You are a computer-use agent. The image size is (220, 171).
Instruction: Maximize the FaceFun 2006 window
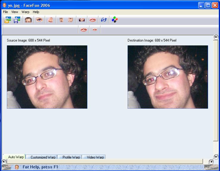click(208, 5)
